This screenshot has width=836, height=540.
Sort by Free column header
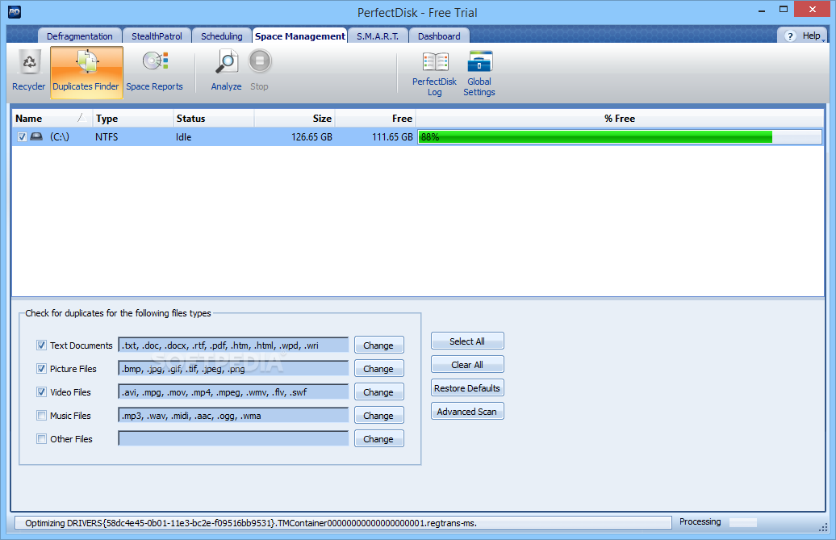pos(375,119)
